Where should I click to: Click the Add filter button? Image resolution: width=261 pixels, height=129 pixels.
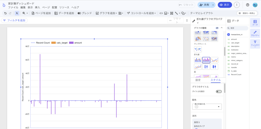click(x=14, y=20)
